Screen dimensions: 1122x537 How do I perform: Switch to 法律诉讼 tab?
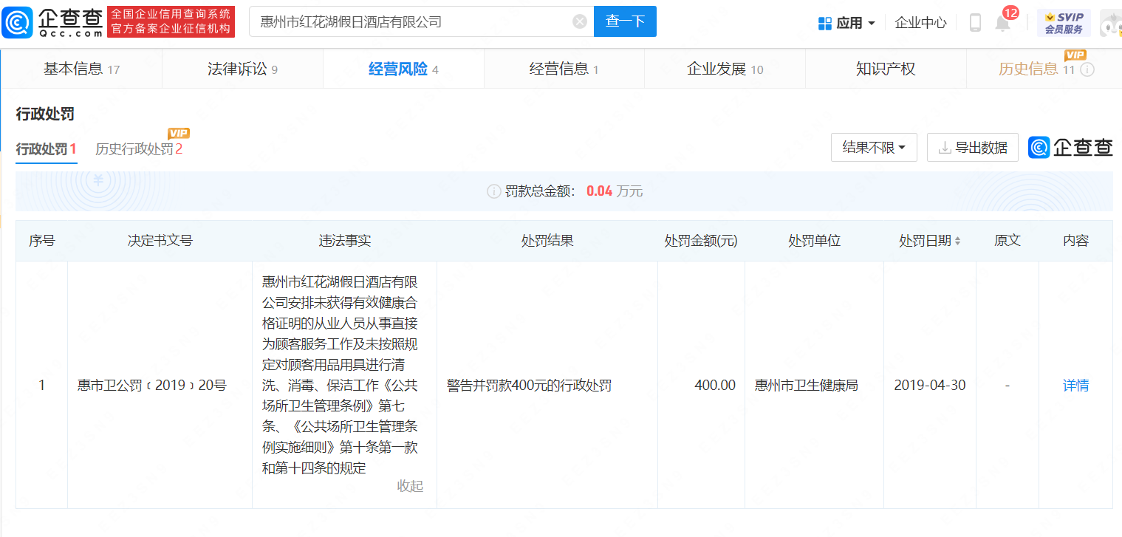pos(242,69)
